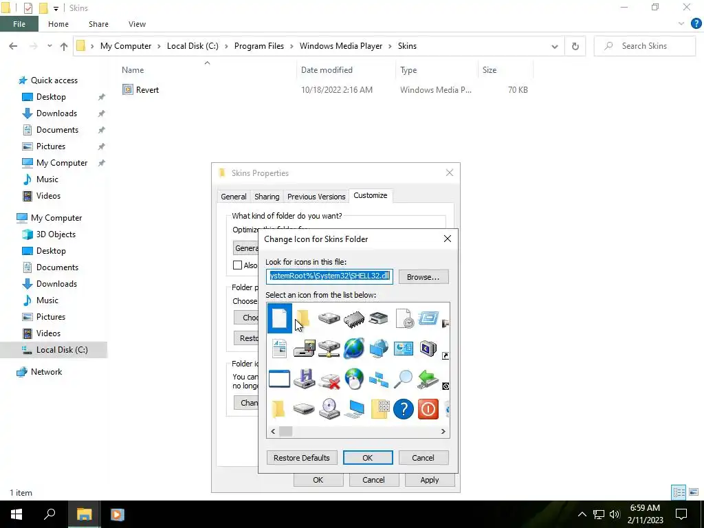
Task: Click Cancel in Skins Properties window
Action: click(x=373, y=480)
